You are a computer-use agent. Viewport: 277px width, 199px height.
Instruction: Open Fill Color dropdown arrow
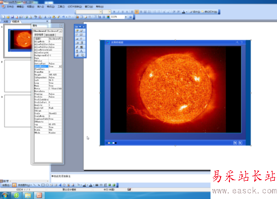[x=81, y=185]
